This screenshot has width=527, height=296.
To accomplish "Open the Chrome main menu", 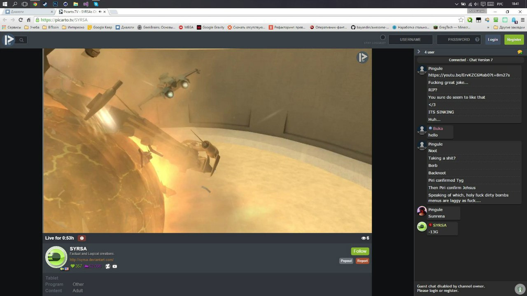I will 522,20.
